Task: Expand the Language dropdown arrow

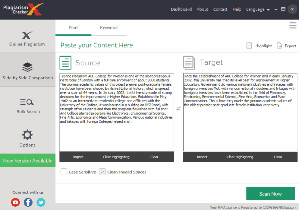Action: 268,10
